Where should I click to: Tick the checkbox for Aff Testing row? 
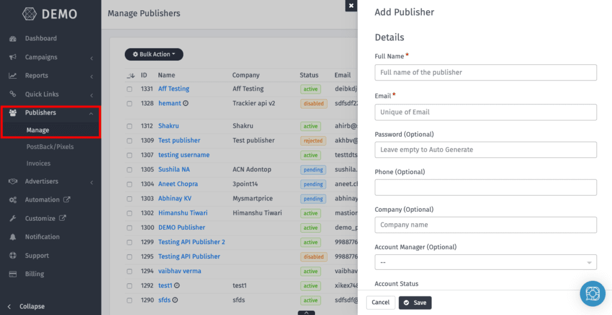130,89
